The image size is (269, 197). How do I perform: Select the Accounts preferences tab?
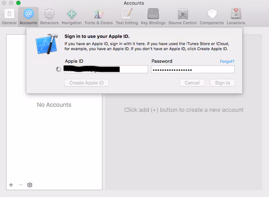[x=28, y=16]
